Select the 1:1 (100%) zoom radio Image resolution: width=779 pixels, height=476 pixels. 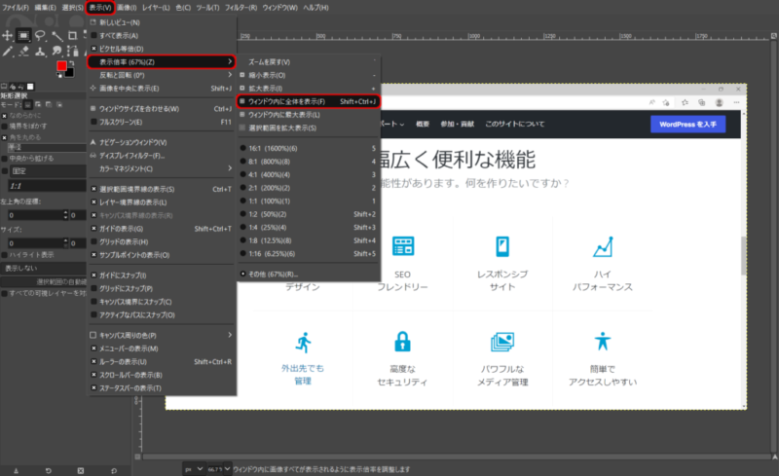(x=242, y=201)
